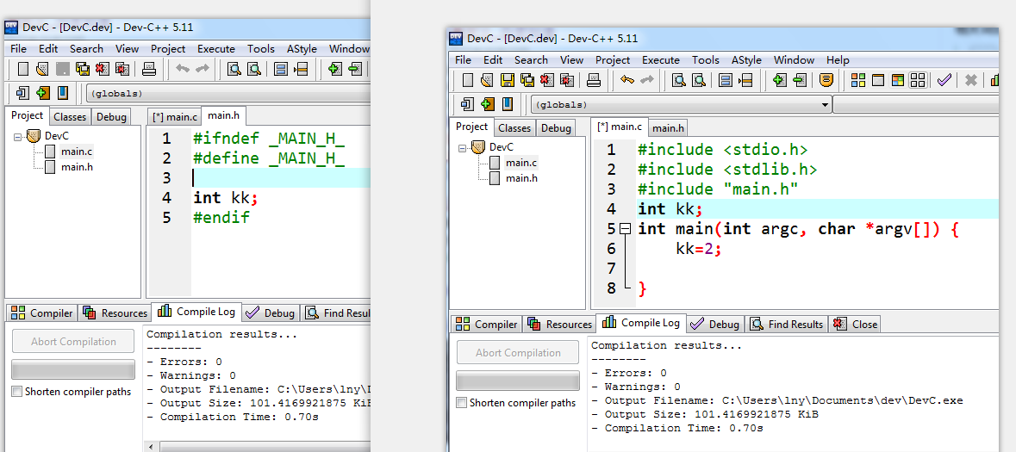The height and width of the screenshot is (452, 1016).
Task: Click the yellow Save icon in right window
Action: [x=508, y=80]
